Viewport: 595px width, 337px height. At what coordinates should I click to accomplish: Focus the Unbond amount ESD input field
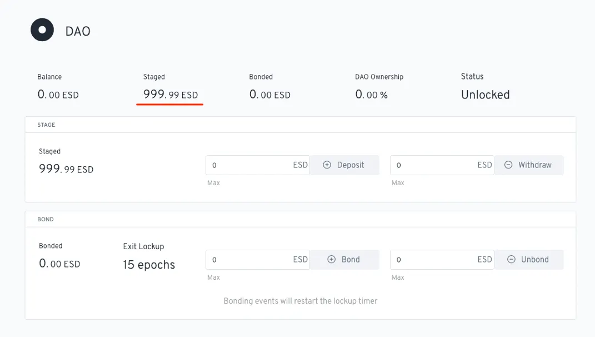(442, 260)
